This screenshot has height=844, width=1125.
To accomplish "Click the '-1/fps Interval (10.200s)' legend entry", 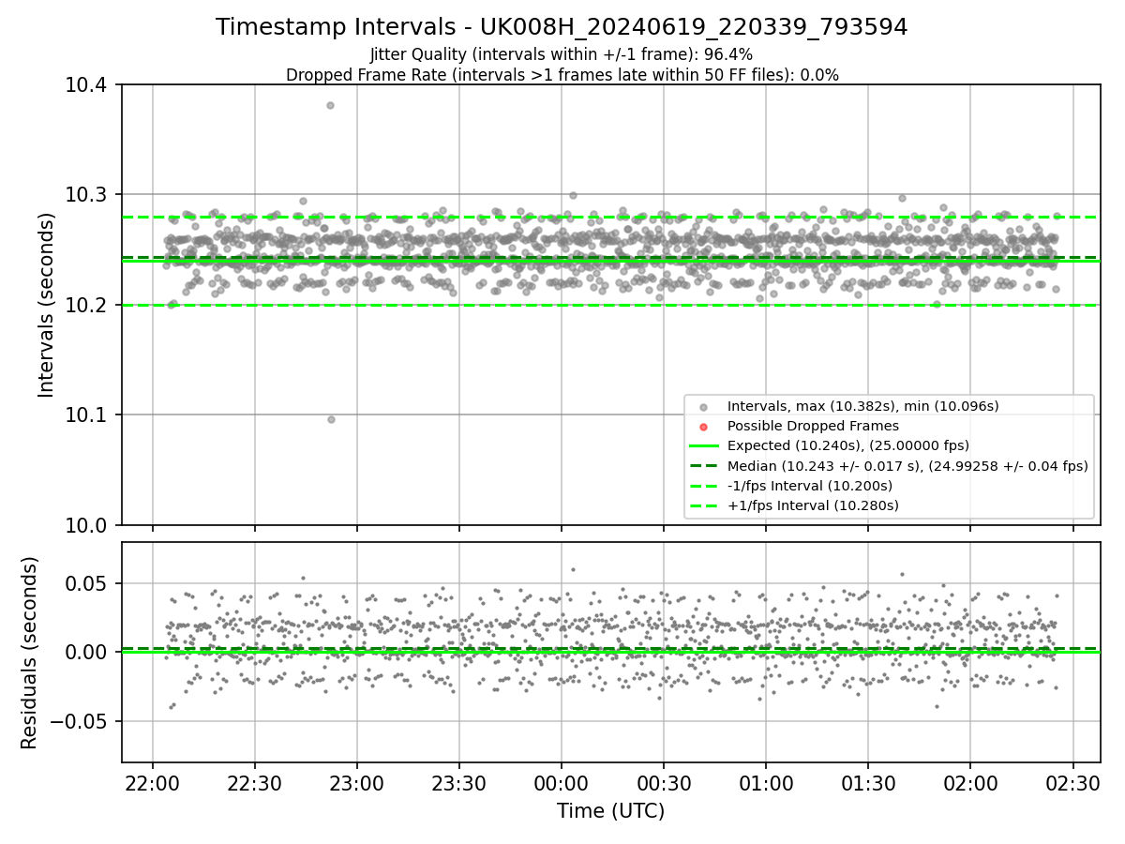I will [x=810, y=486].
